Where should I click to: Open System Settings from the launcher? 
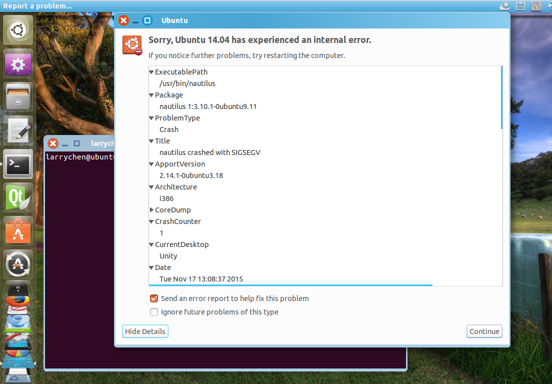(18, 64)
